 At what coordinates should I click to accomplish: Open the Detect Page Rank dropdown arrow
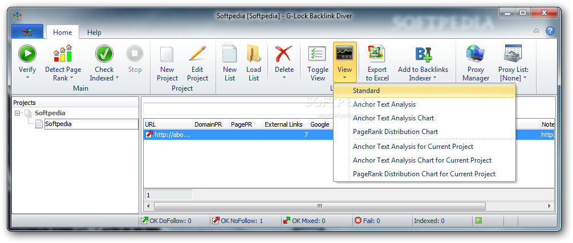coord(72,78)
